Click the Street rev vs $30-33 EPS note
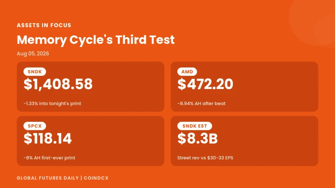The height and width of the screenshot is (188, 335). (x=205, y=158)
